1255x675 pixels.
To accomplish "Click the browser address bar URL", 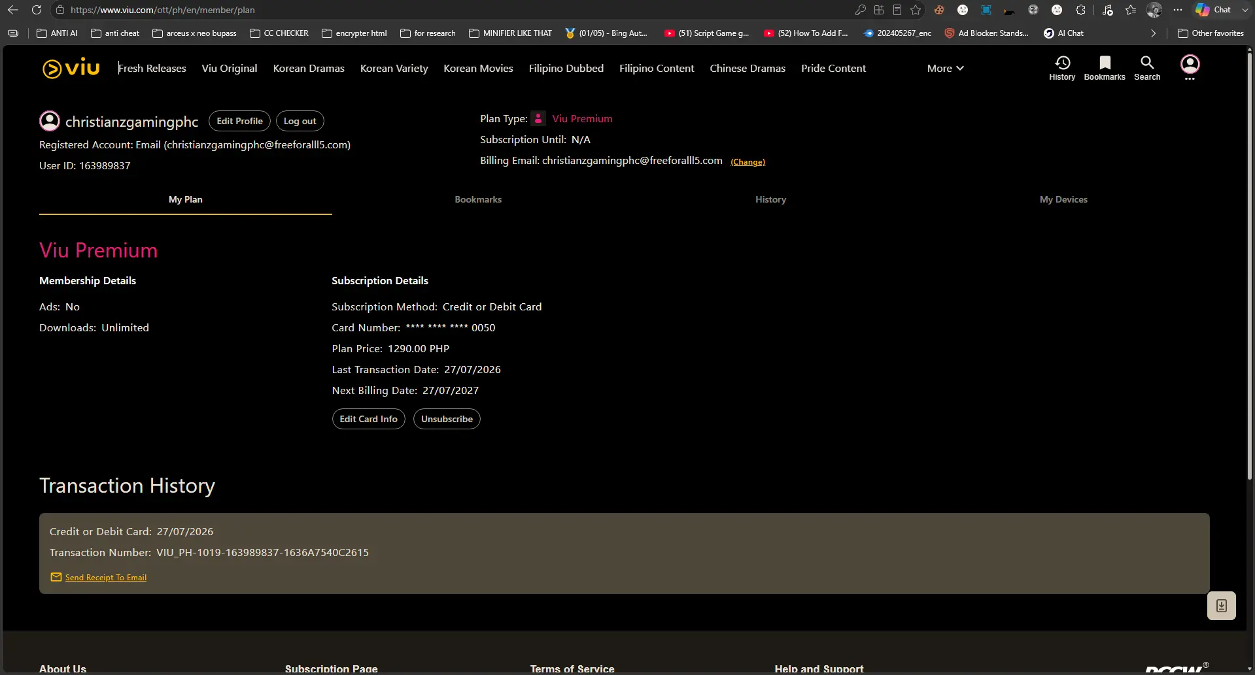I will [x=163, y=10].
